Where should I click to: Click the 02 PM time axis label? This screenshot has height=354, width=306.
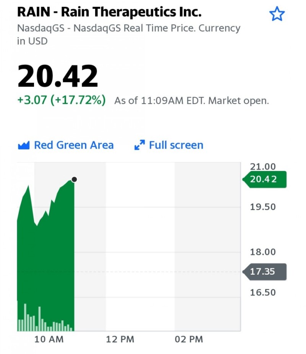coord(189,339)
